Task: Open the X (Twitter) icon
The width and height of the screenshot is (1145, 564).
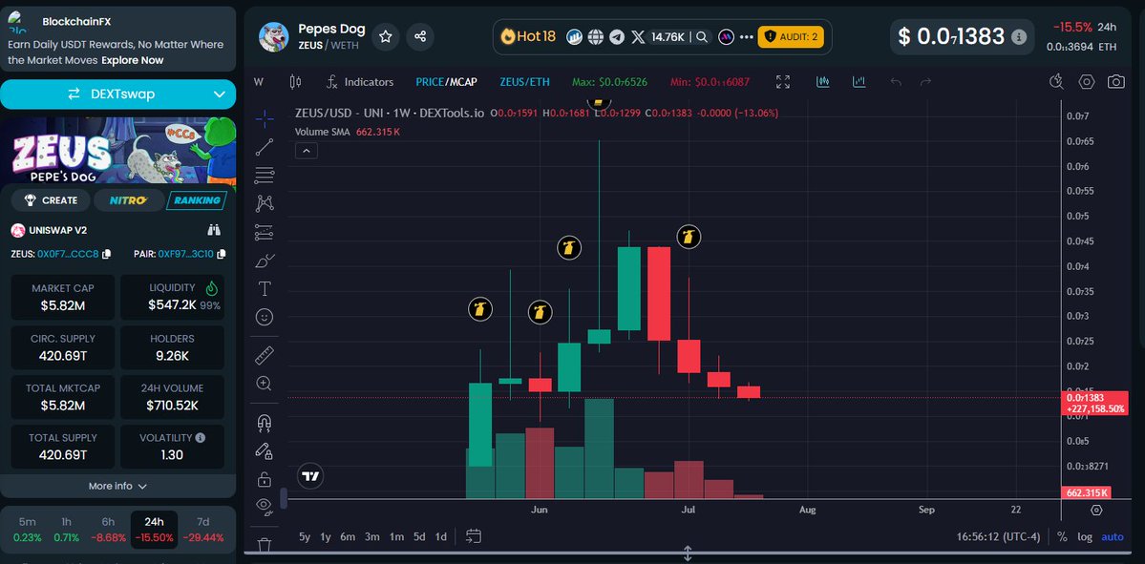Action: click(638, 36)
